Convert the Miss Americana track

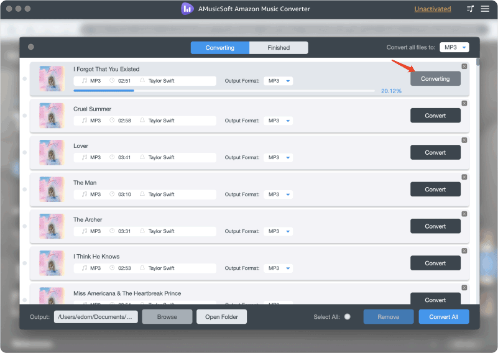(x=435, y=298)
